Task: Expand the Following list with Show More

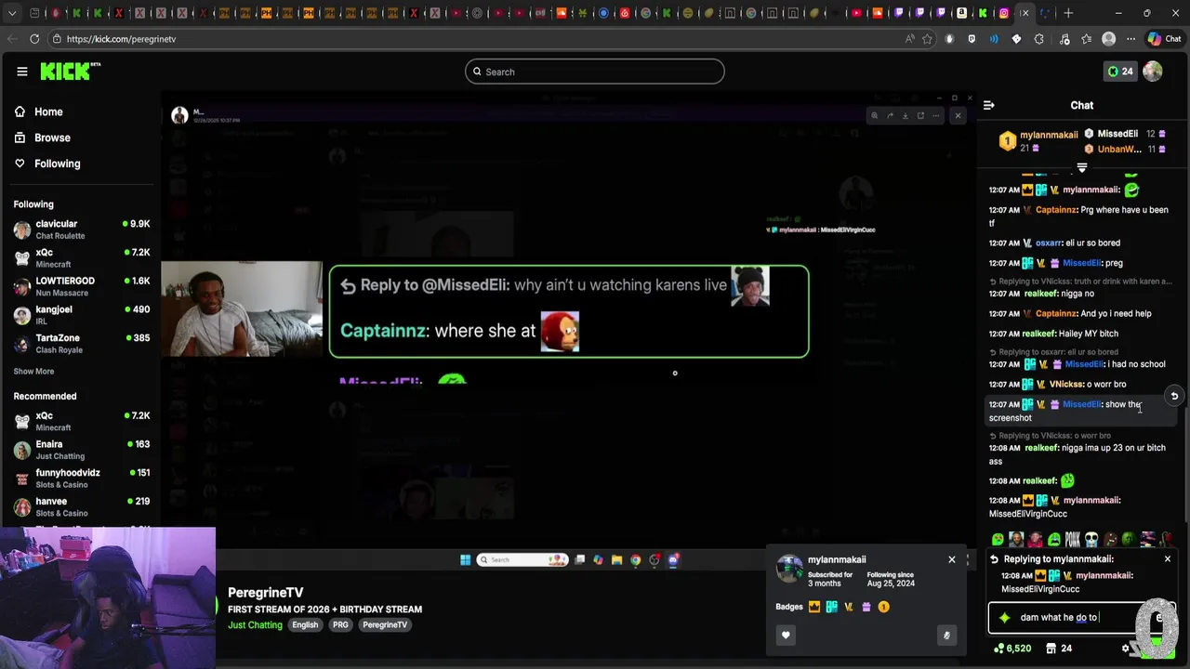Action: pos(33,372)
